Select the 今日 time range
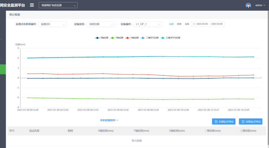269x148 pixels. [171, 24]
